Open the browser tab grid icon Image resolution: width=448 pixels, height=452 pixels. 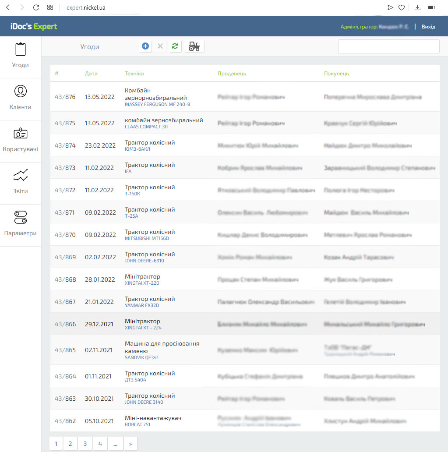click(50, 7)
